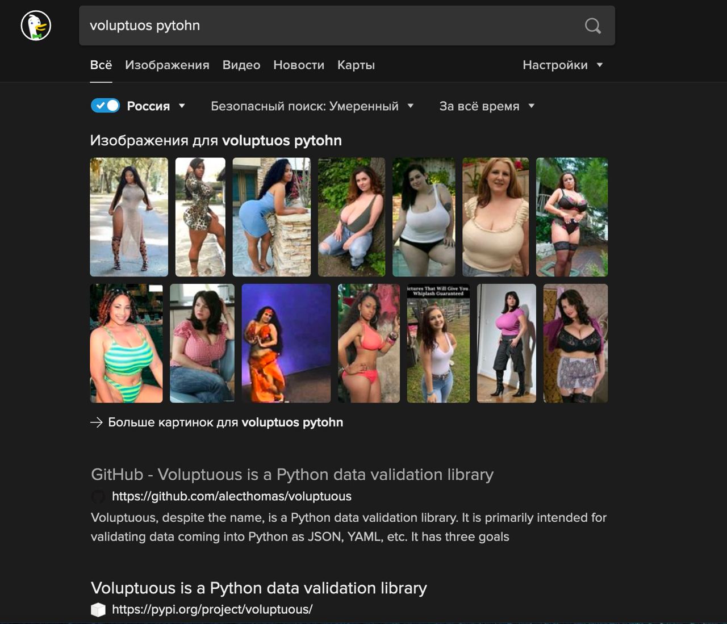Click Больше картинок для voluptuos pytohn link

pyautogui.click(x=225, y=422)
